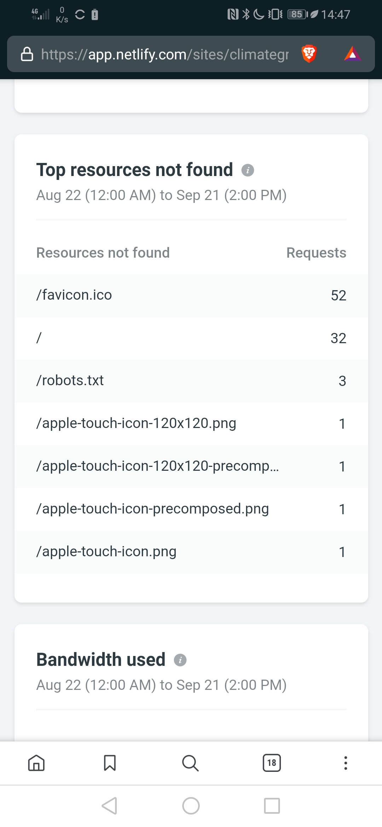
Task: Tap the Android back navigation button
Action: tap(109, 806)
